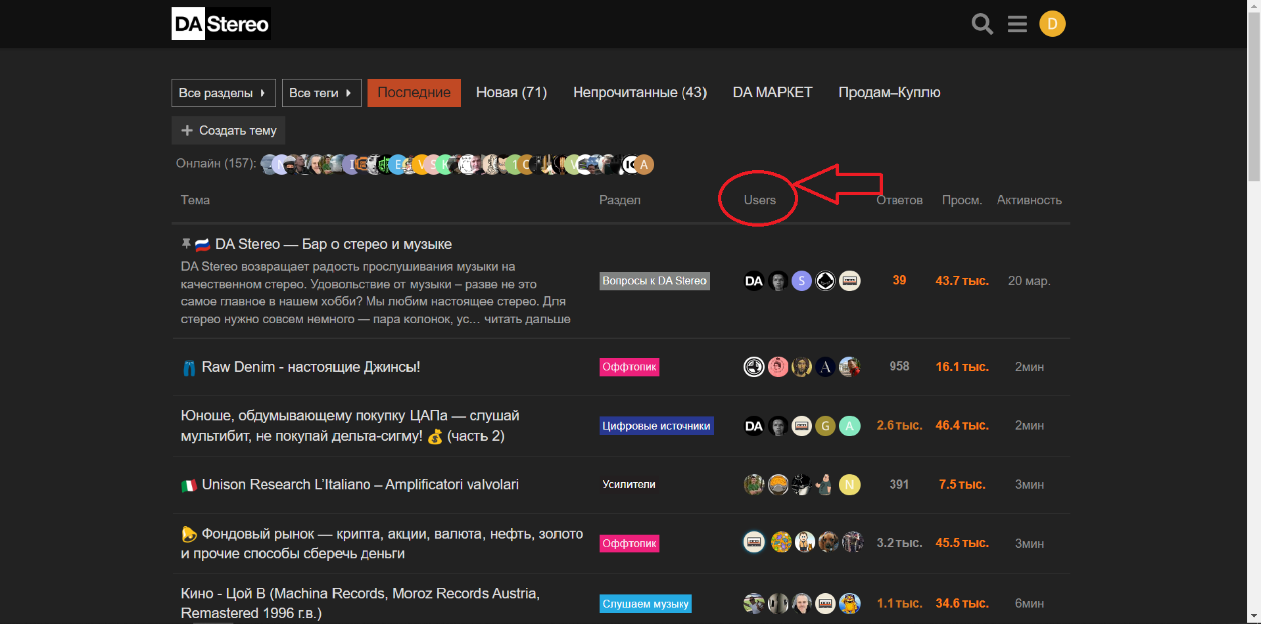Click the Оффтопик category badge on Raw Denim
This screenshot has width=1261, height=624.
click(x=629, y=367)
